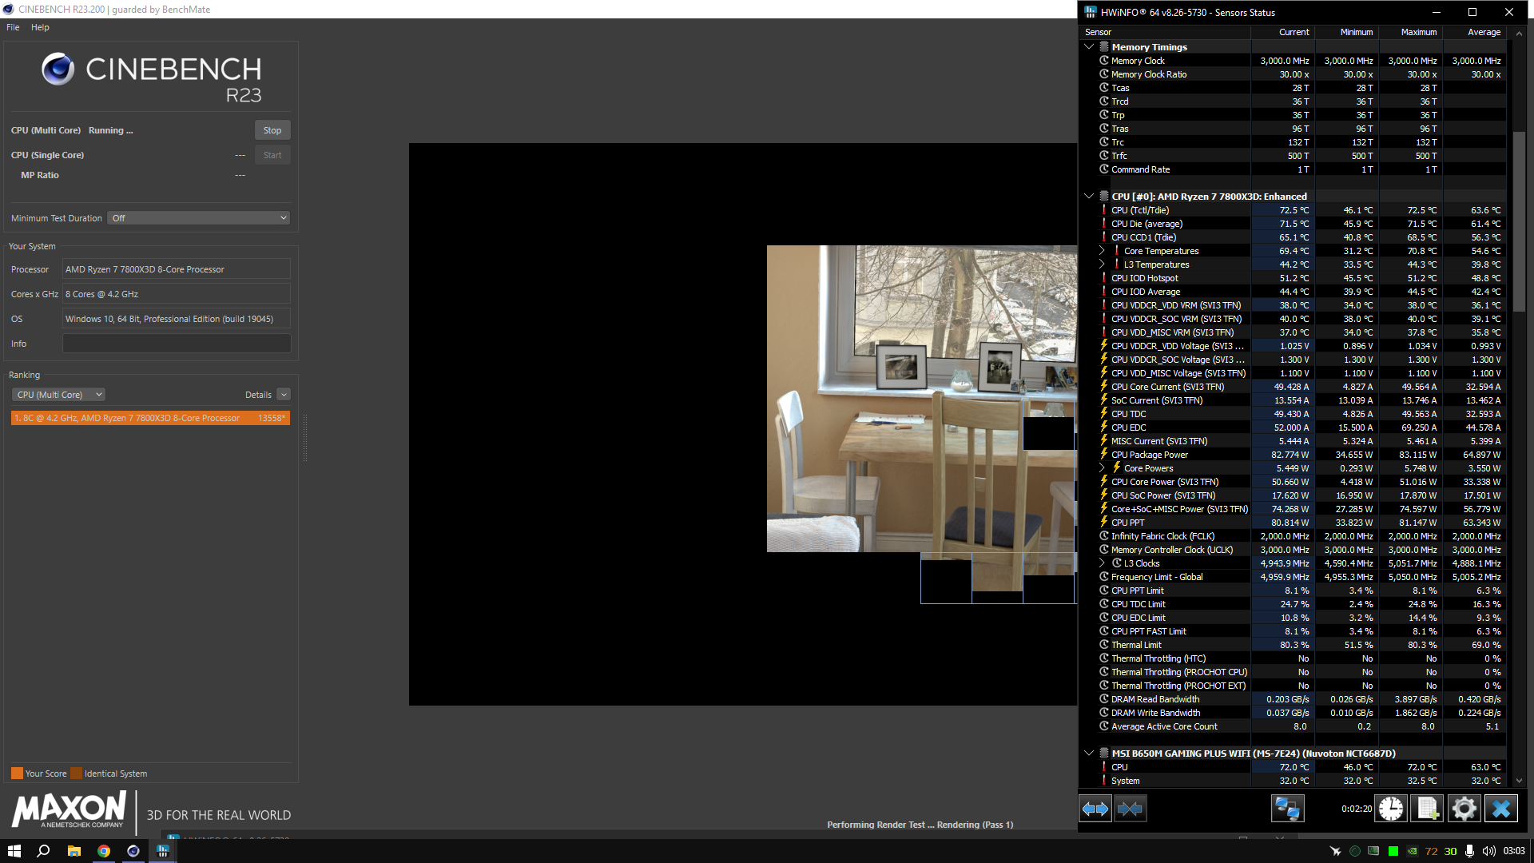The image size is (1534, 863).
Task: Select the Command Rate row
Action: coord(1293,169)
